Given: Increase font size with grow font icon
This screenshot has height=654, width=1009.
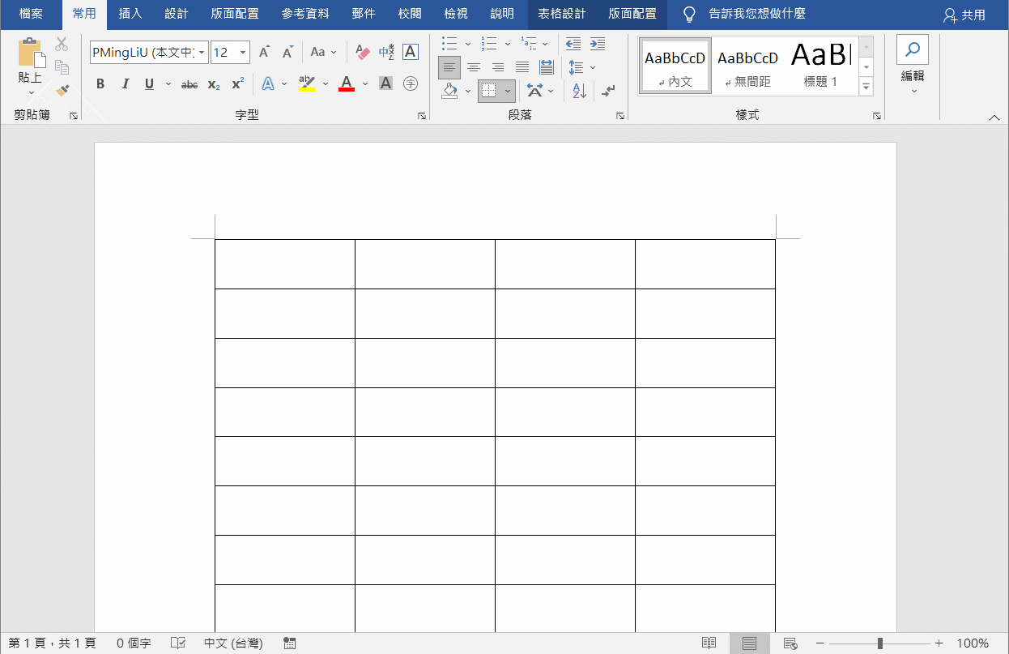Looking at the screenshot, I should tap(264, 52).
